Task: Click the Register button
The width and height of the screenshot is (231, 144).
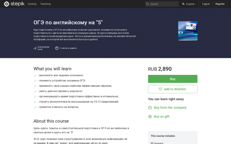Action: point(220,4)
